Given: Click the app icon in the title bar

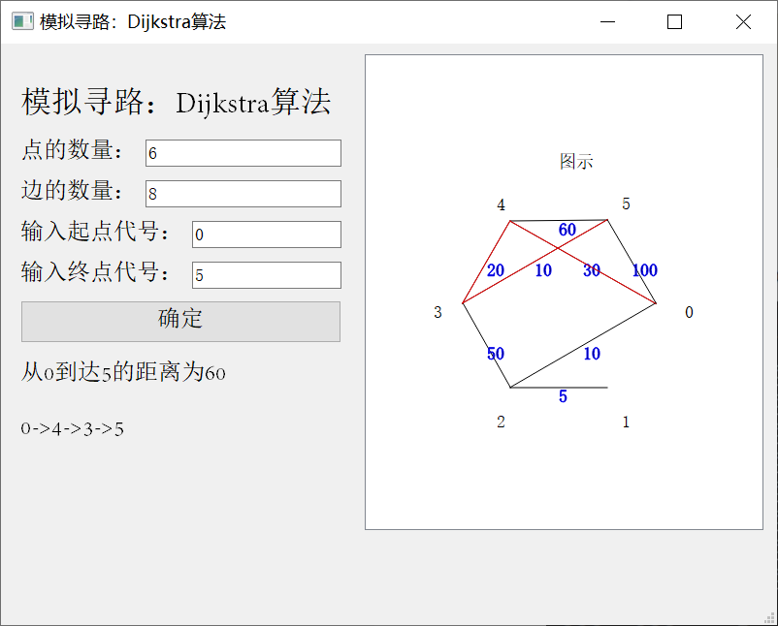Looking at the screenshot, I should point(22,22).
